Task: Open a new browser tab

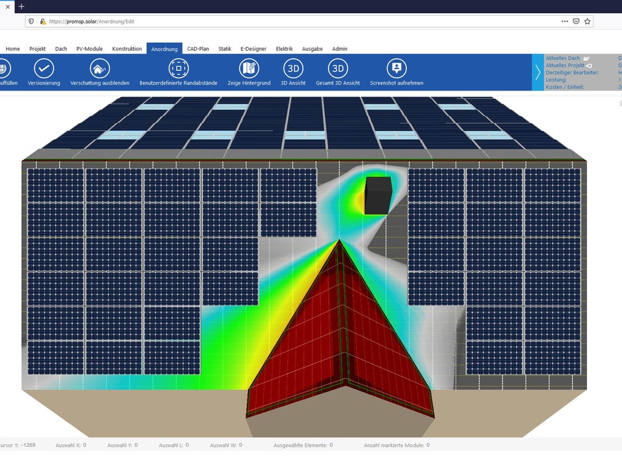Action: point(22,8)
